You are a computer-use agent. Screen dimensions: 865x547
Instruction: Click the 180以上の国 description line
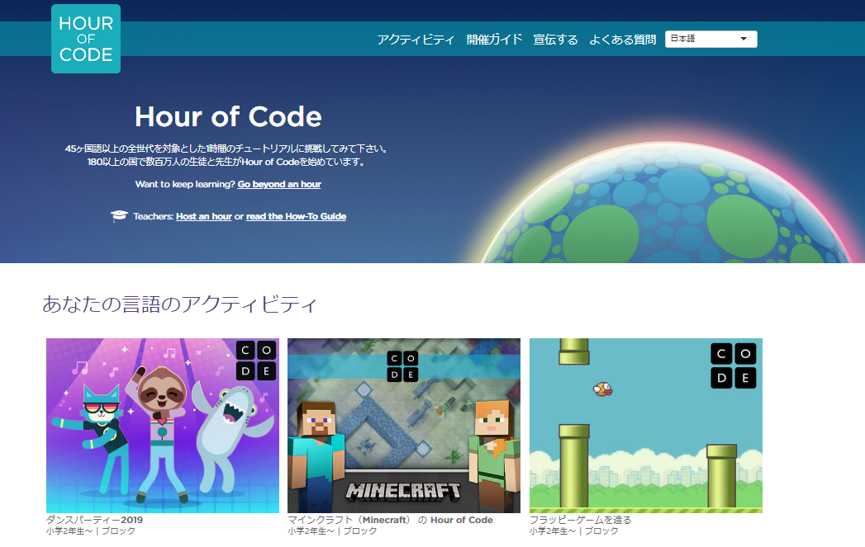click(227, 162)
